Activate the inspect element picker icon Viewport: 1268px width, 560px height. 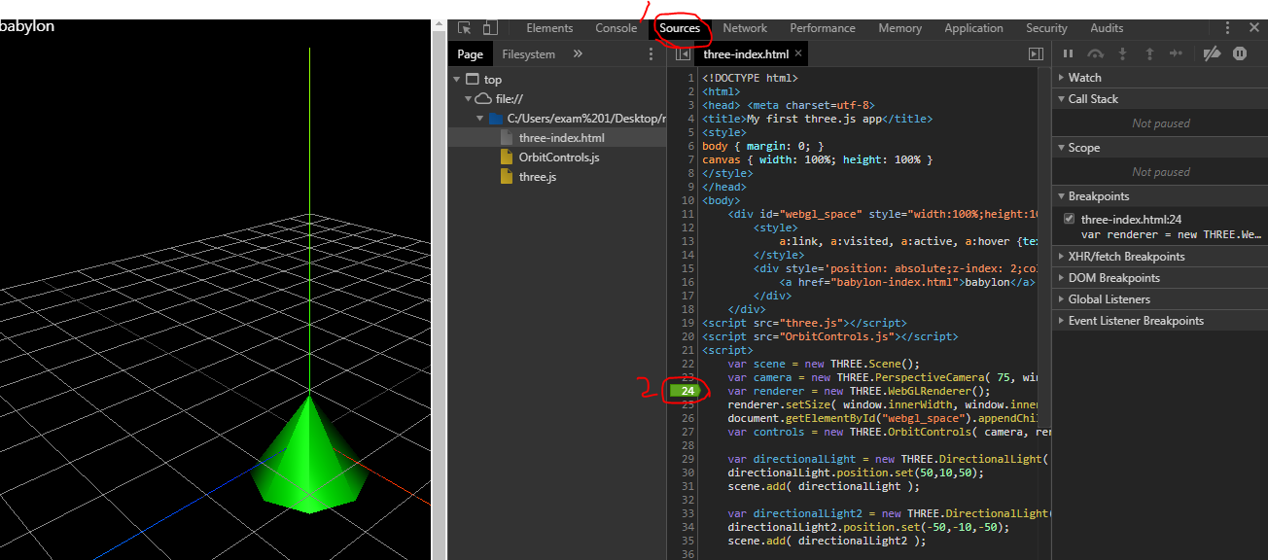465,28
